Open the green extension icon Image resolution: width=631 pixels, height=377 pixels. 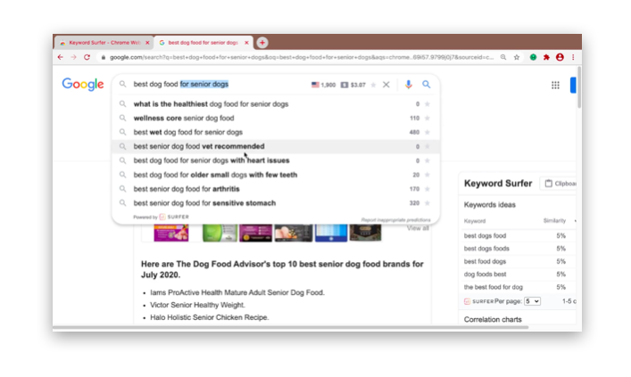533,57
